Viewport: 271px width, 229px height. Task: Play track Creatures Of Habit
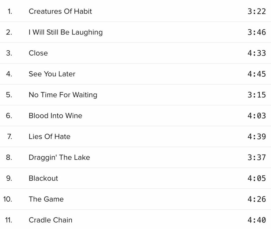(60, 11)
